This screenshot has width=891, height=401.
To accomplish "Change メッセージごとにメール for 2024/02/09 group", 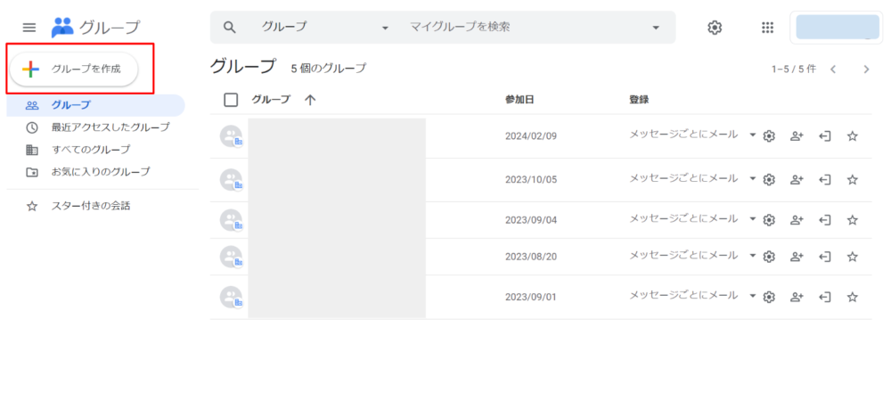I will (x=692, y=135).
